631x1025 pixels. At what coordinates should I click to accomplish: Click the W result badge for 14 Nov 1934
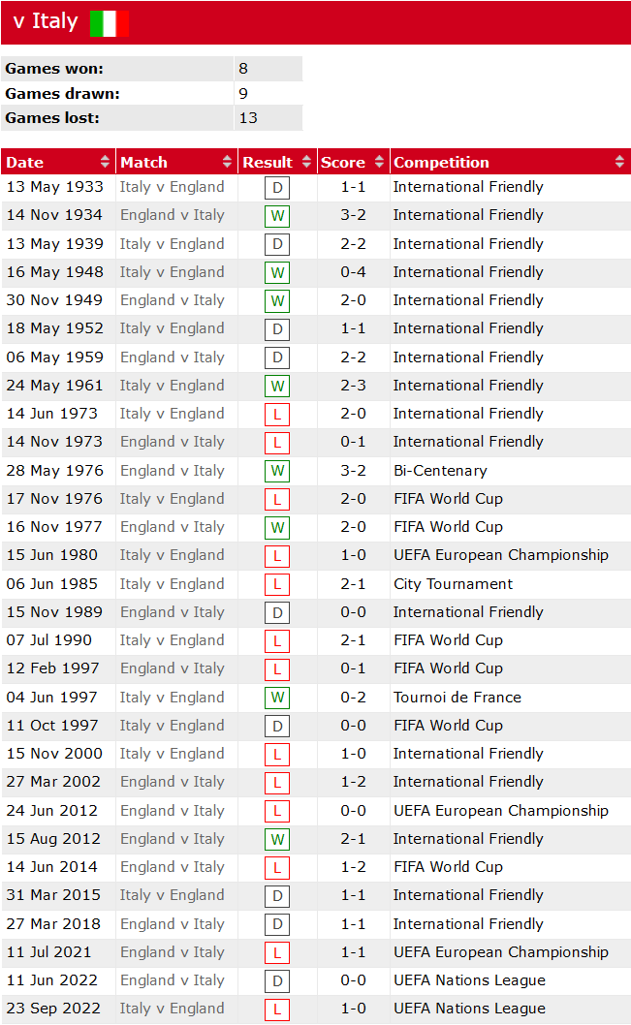(277, 216)
